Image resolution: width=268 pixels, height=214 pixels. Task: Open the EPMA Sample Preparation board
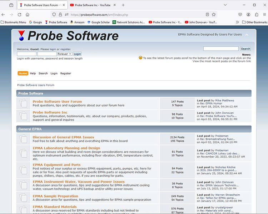pyautogui.click(x=55, y=196)
